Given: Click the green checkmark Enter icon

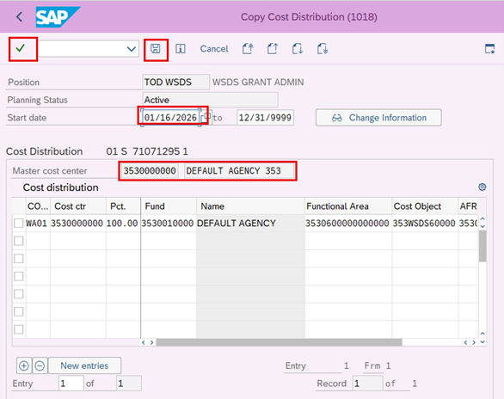Looking at the screenshot, I should coord(21,48).
